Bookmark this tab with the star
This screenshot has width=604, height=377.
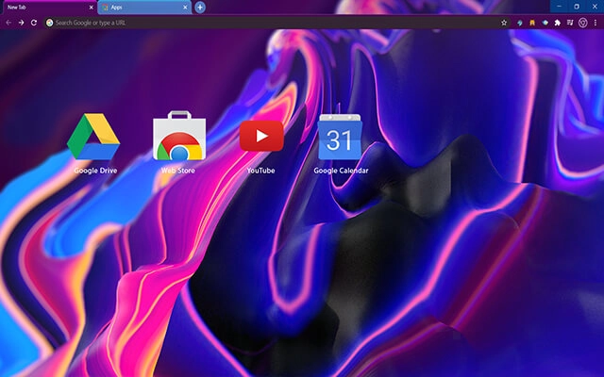click(x=504, y=23)
